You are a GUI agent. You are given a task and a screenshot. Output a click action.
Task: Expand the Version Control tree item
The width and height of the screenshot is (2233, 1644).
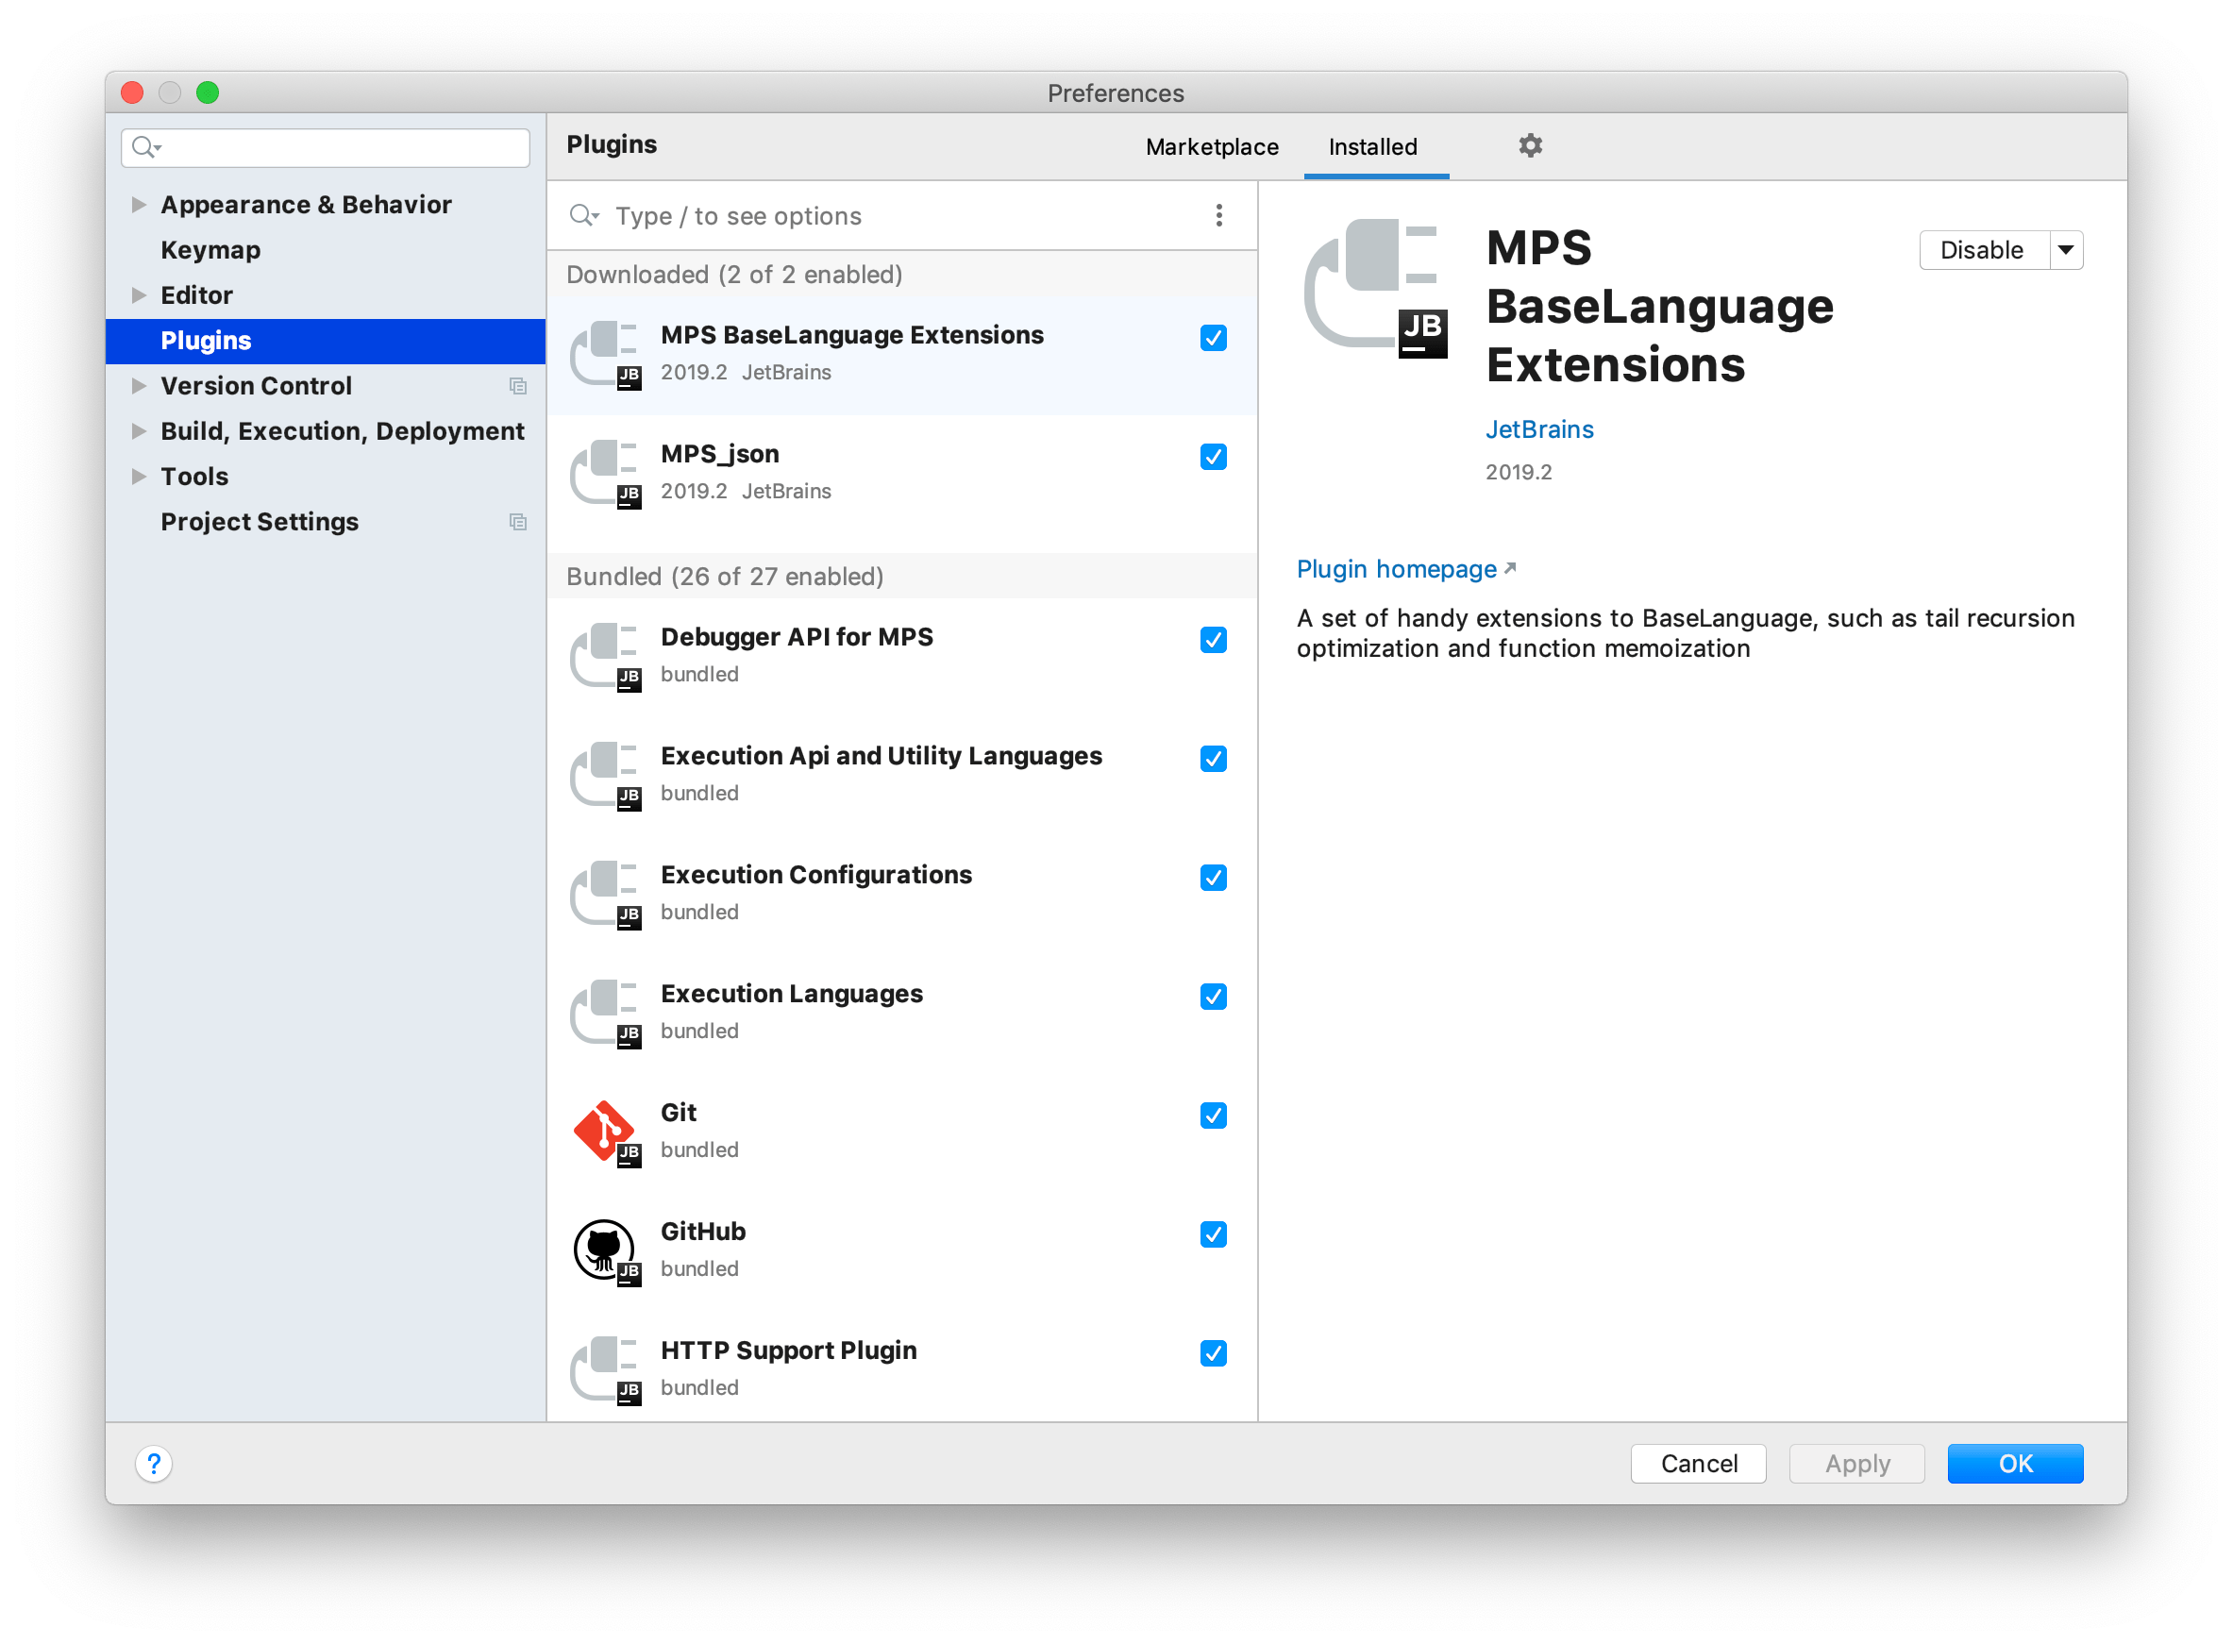pyautogui.click(x=139, y=386)
